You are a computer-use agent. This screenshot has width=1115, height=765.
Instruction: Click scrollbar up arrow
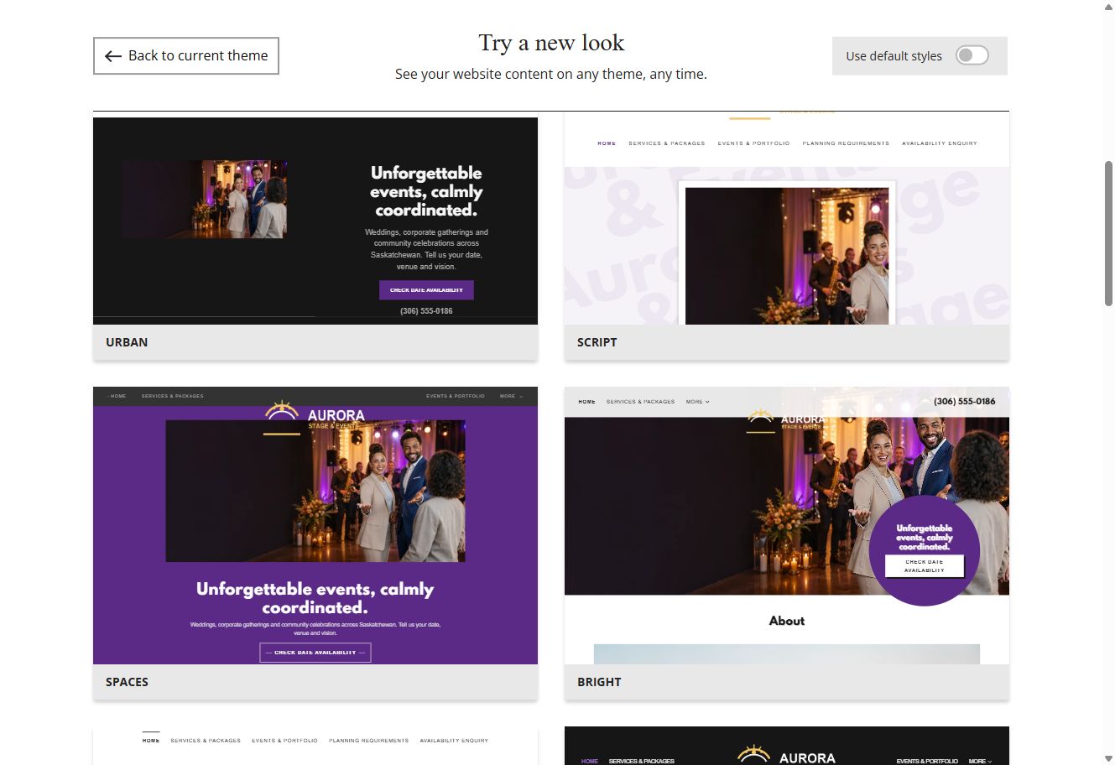[x=1108, y=6]
